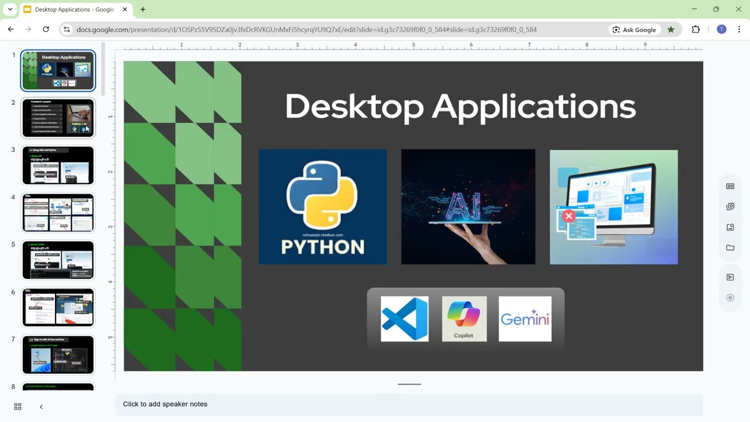
Task: Click the record circle icon in side panel
Action: [730, 298]
